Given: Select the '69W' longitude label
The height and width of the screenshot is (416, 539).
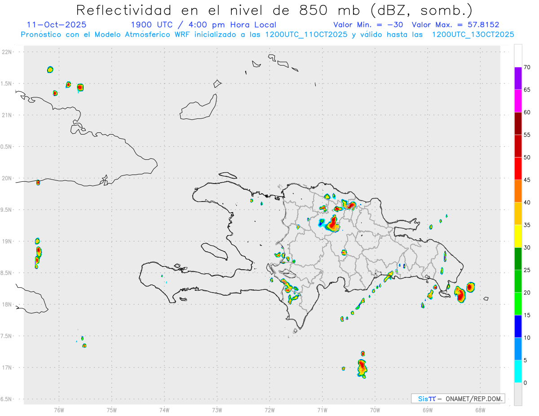Looking at the screenshot, I should [x=428, y=409].
